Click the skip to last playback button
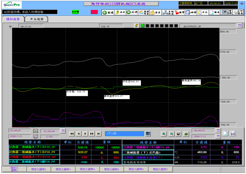 98,134
